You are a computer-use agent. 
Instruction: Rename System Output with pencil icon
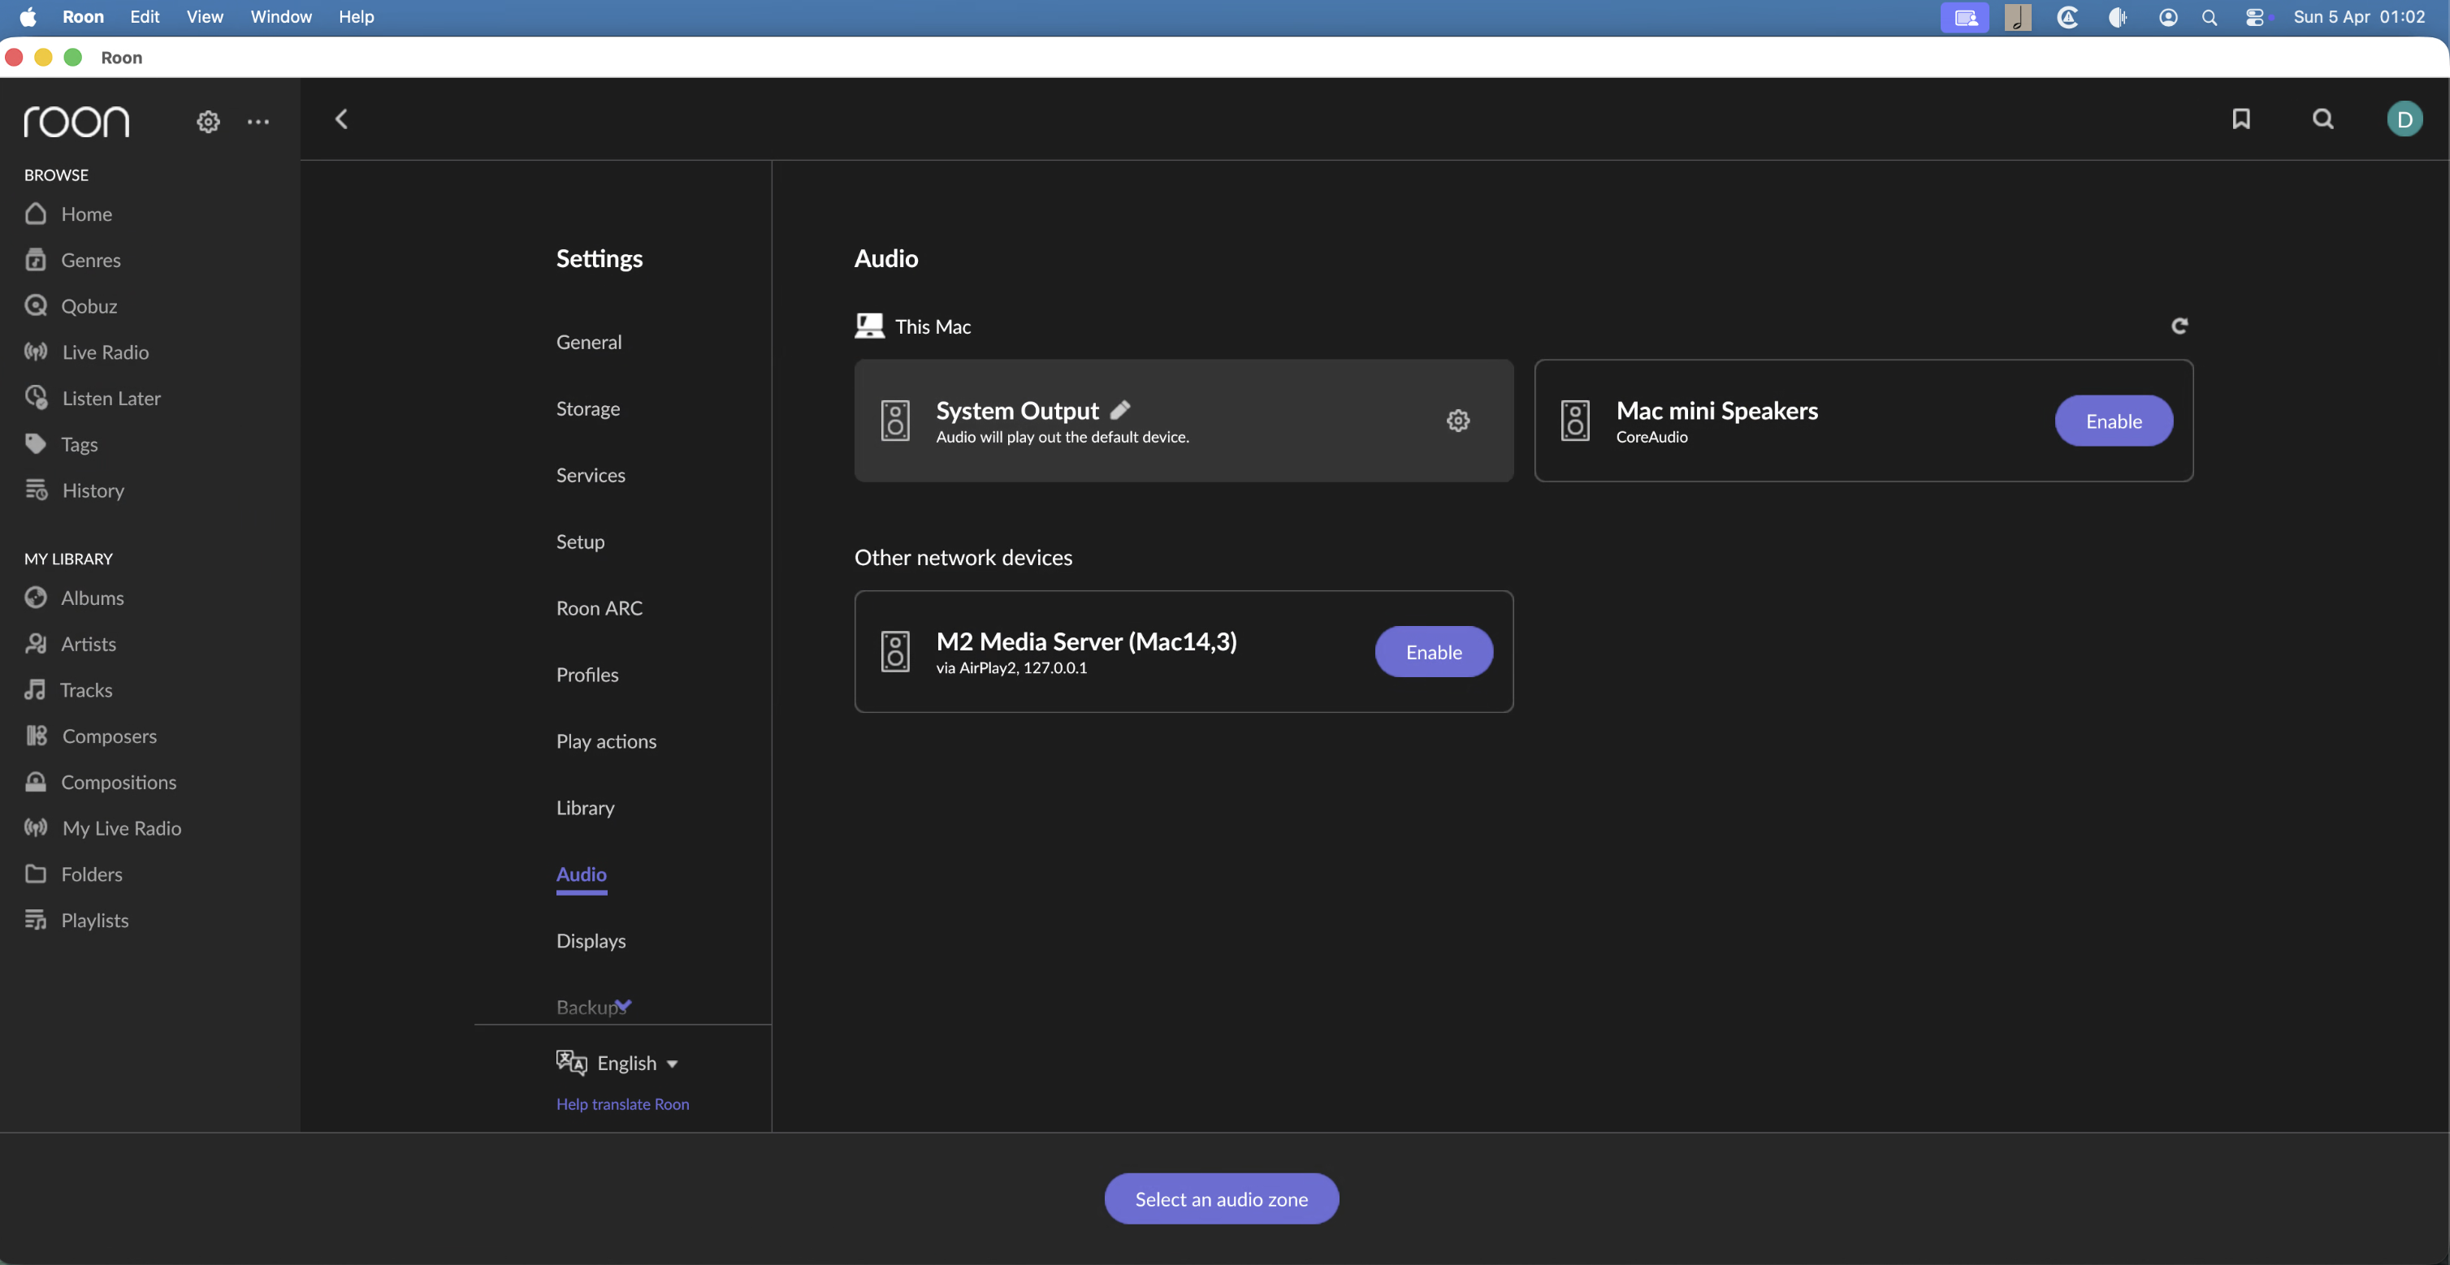1120,410
